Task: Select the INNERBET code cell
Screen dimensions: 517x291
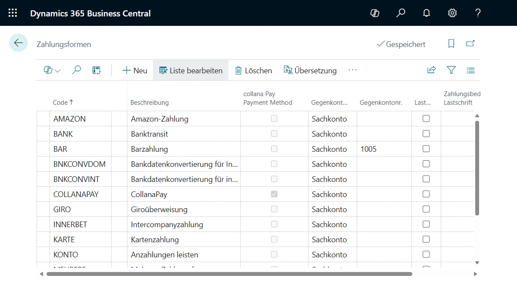Action: click(81, 224)
